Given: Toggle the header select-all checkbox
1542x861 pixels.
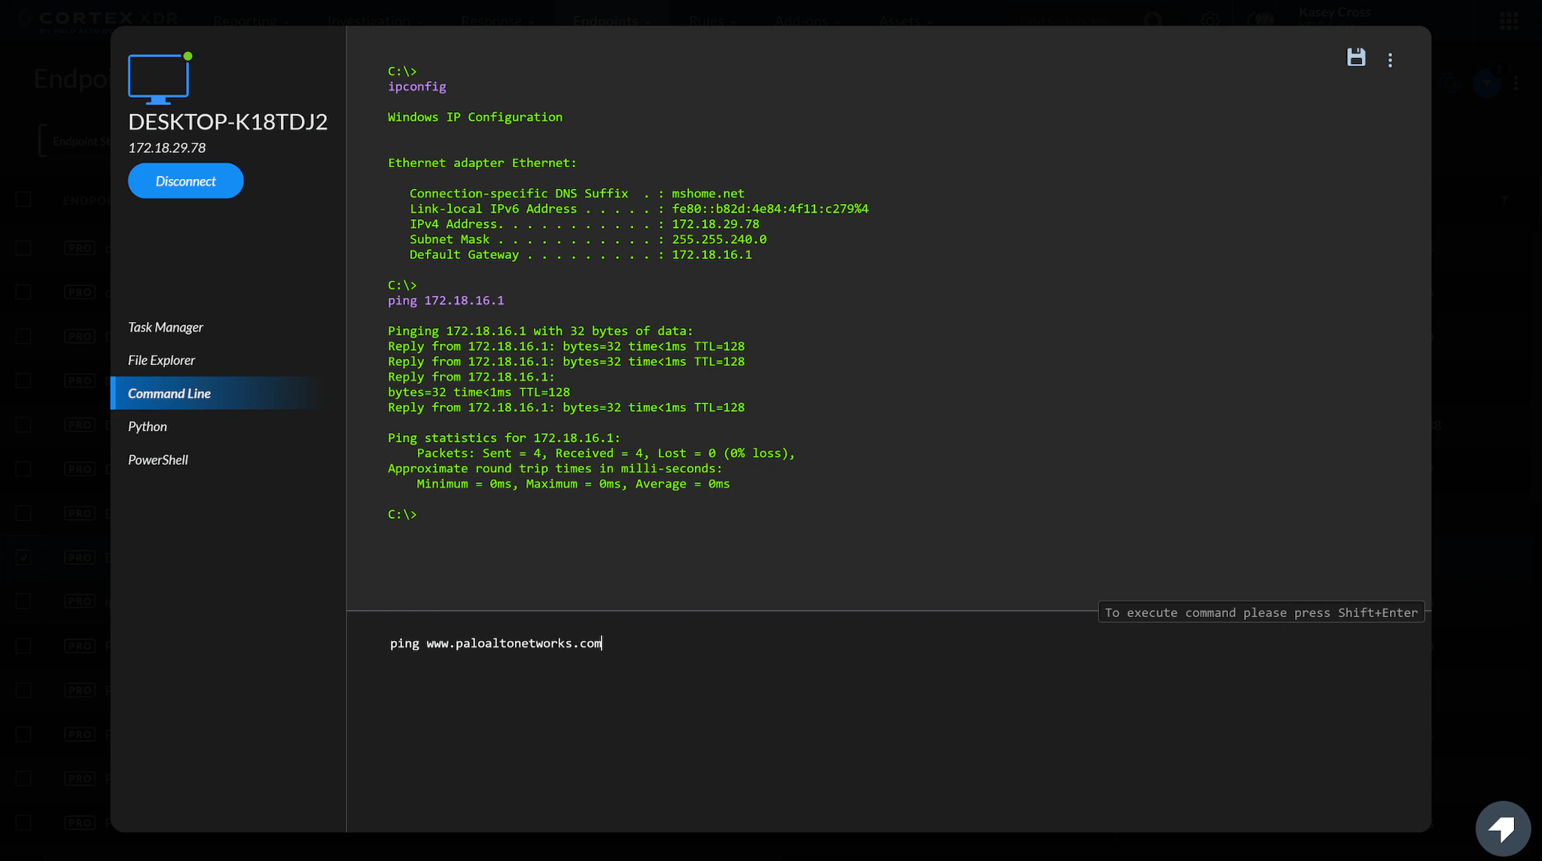Looking at the screenshot, I should pyautogui.click(x=23, y=199).
